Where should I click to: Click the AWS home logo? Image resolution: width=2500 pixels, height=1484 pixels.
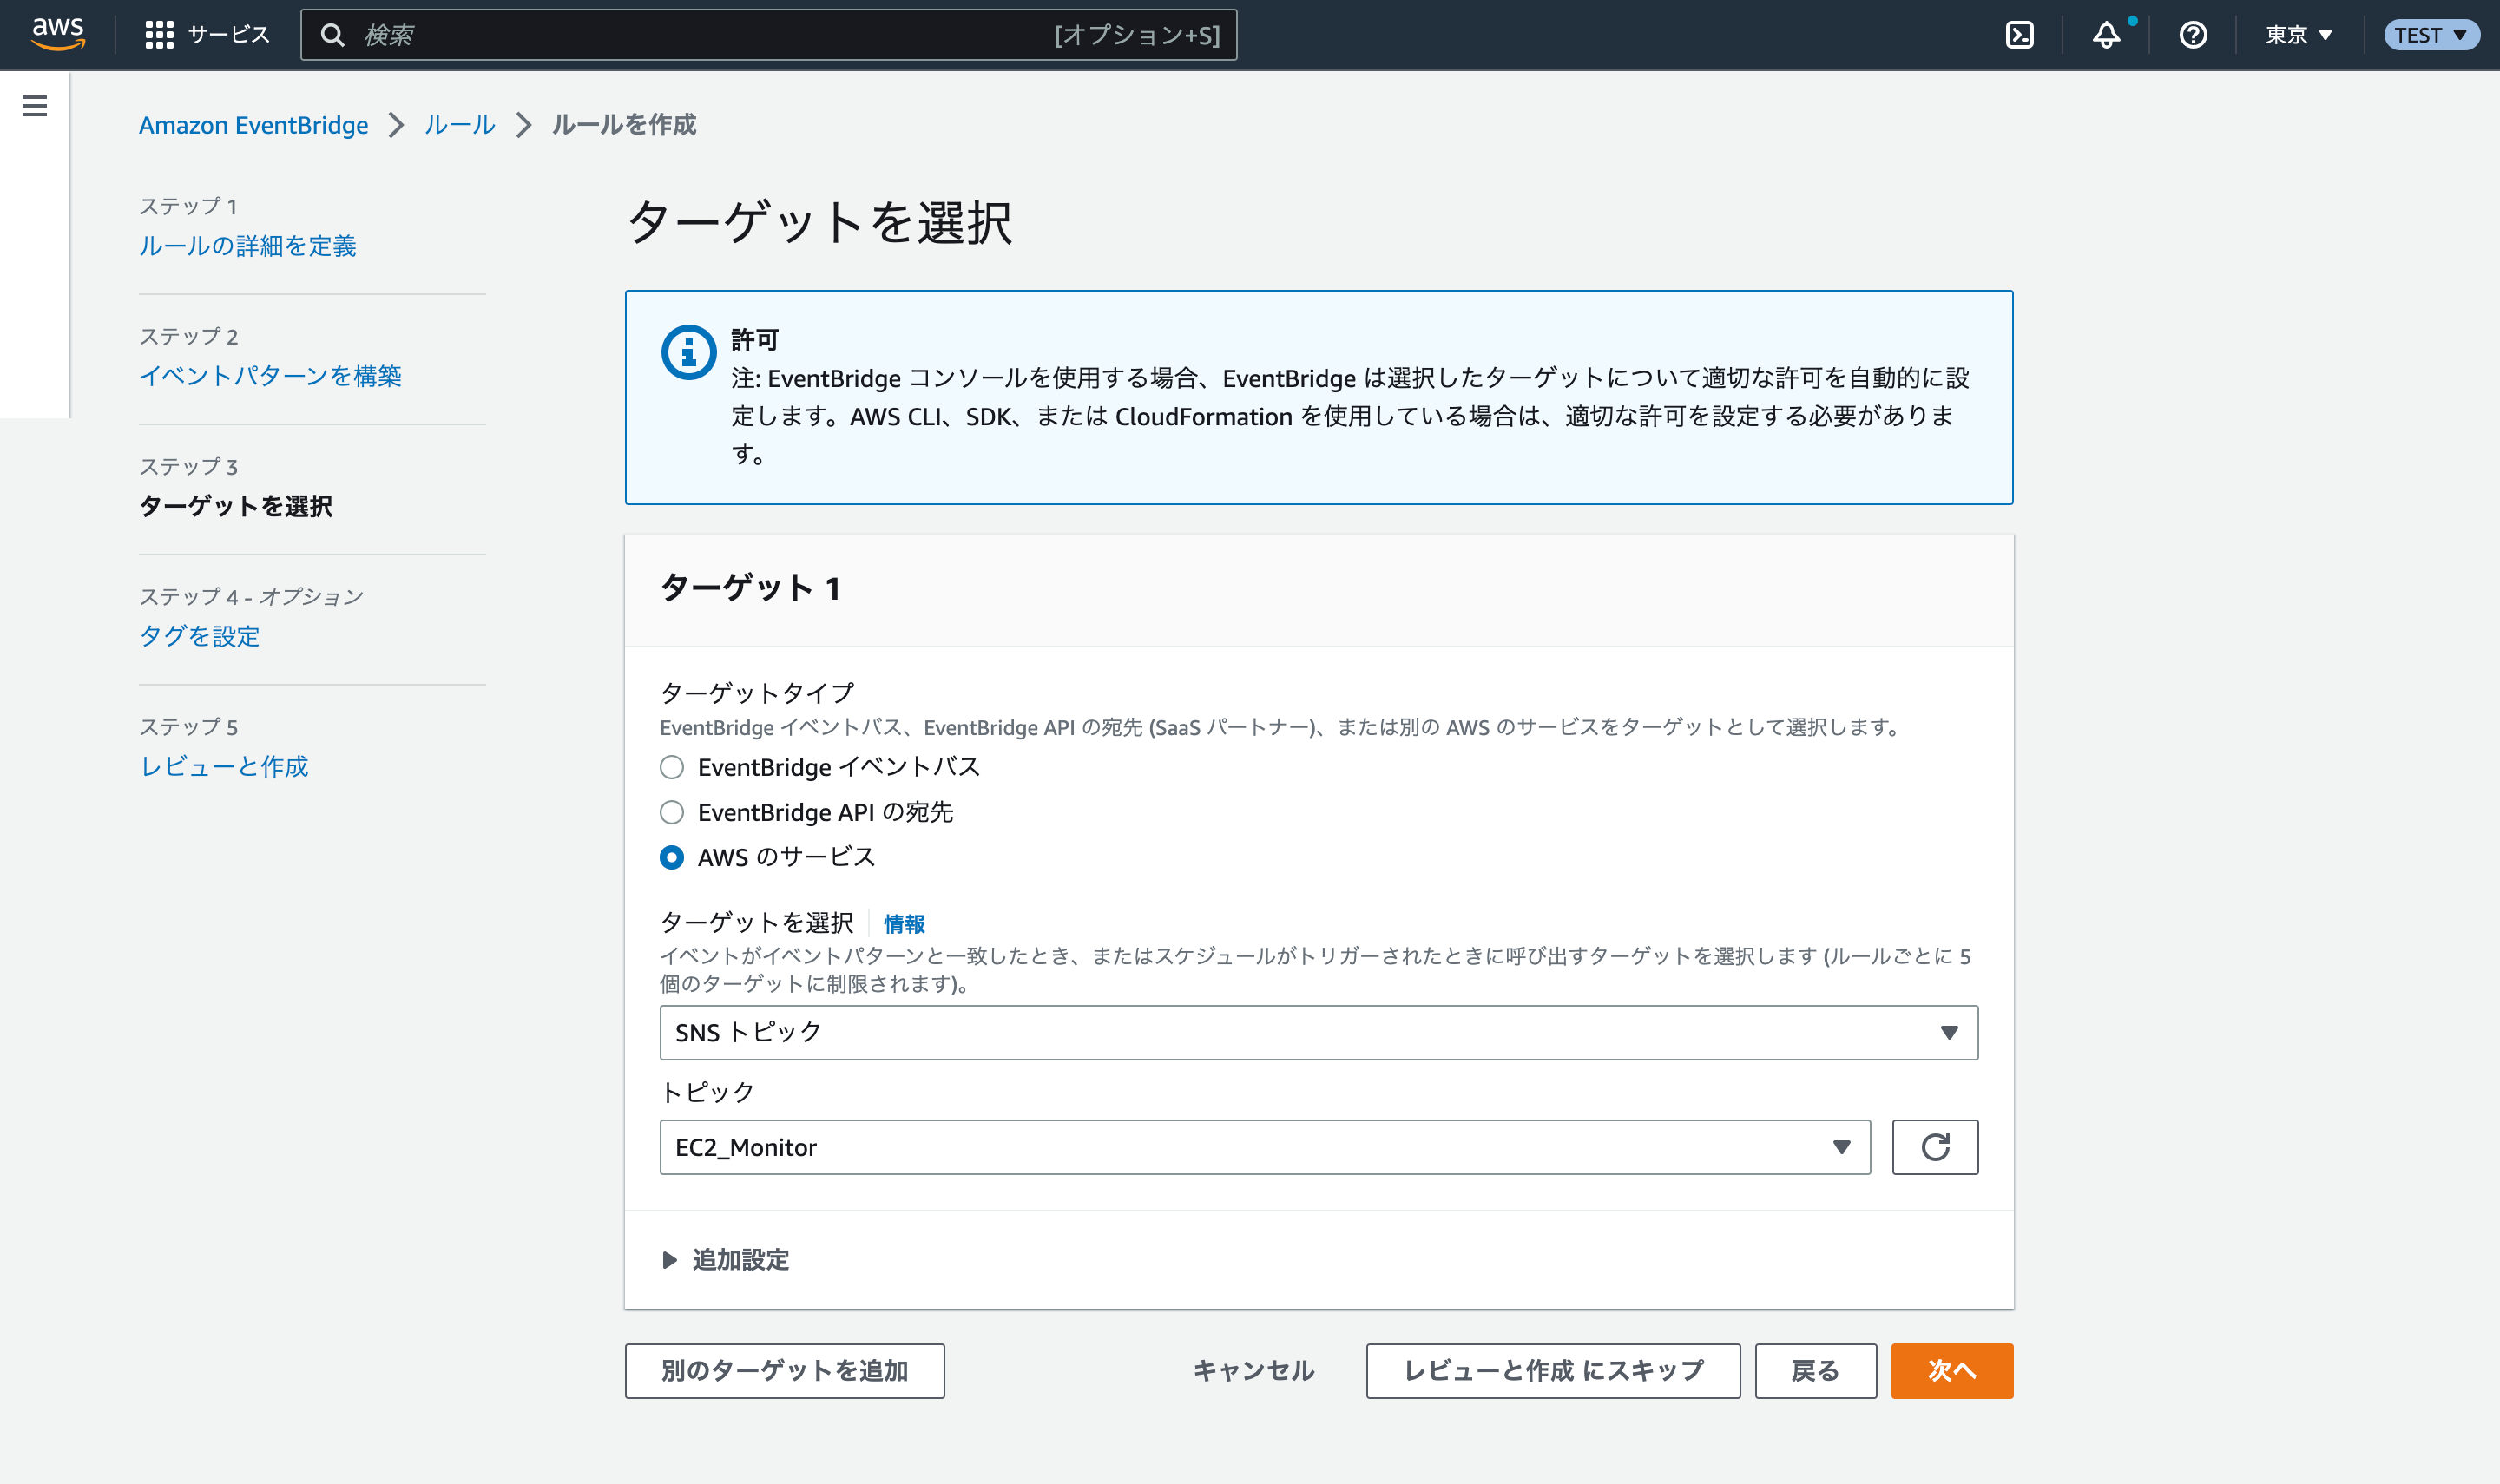point(57,33)
